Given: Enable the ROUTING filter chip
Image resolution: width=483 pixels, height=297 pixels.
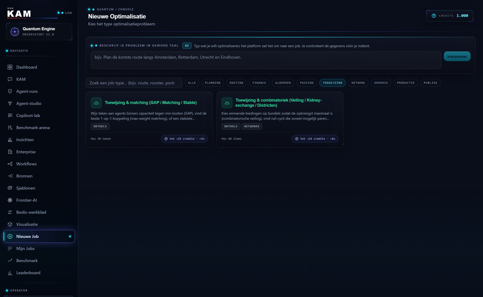Looking at the screenshot, I should coord(236,83).
